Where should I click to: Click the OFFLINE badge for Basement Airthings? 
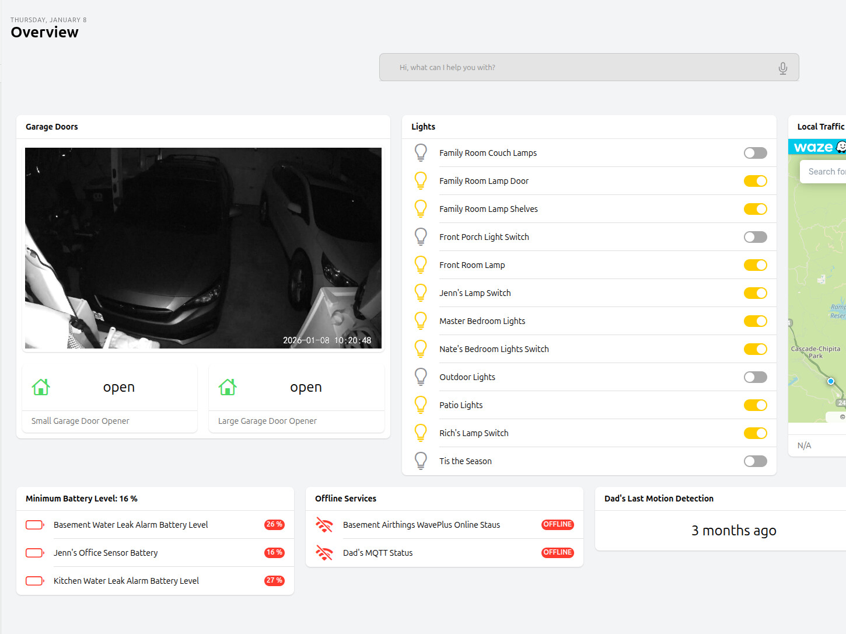557,524
